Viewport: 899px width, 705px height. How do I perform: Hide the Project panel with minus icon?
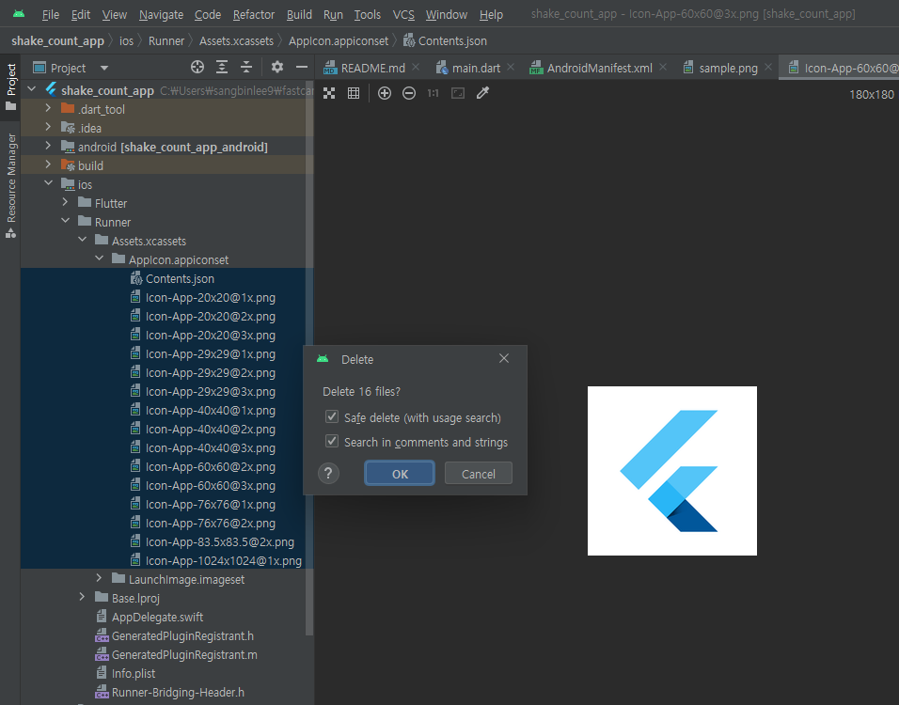[x=302, y=67]
